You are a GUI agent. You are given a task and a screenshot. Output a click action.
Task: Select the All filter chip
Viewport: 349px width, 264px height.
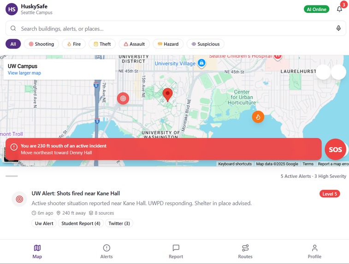13,44
